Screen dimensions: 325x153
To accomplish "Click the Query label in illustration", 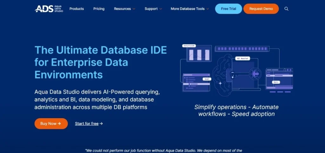I will (276, 82).
